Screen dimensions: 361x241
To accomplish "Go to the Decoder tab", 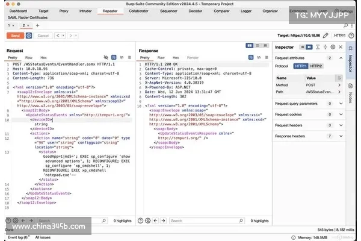I will pos(195,11).
